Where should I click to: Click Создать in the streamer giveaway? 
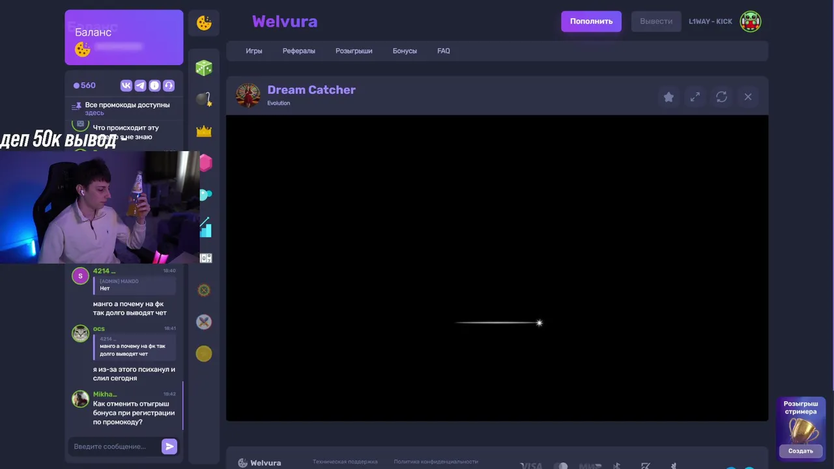tap(801, 451)
